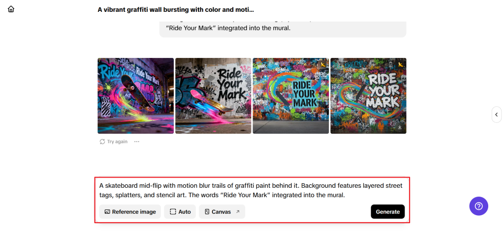504x231 pixels.
Task: Go to the home page icon
Action: pos(11,9)
